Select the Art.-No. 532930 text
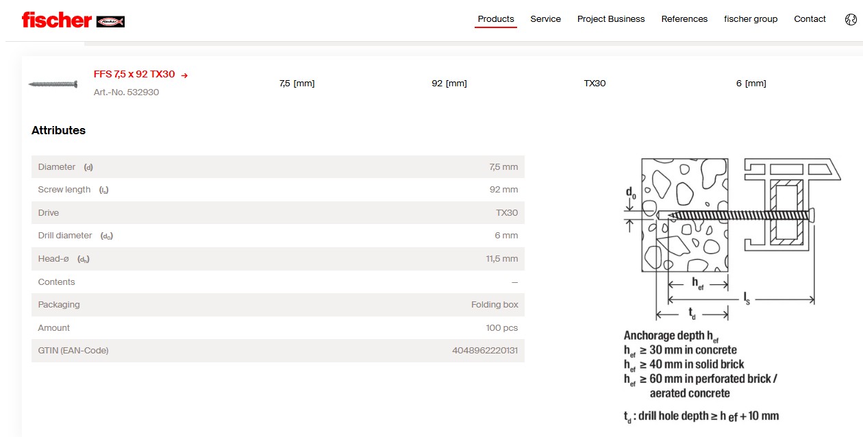The image size is (863, 437). (x=126, y=92)
